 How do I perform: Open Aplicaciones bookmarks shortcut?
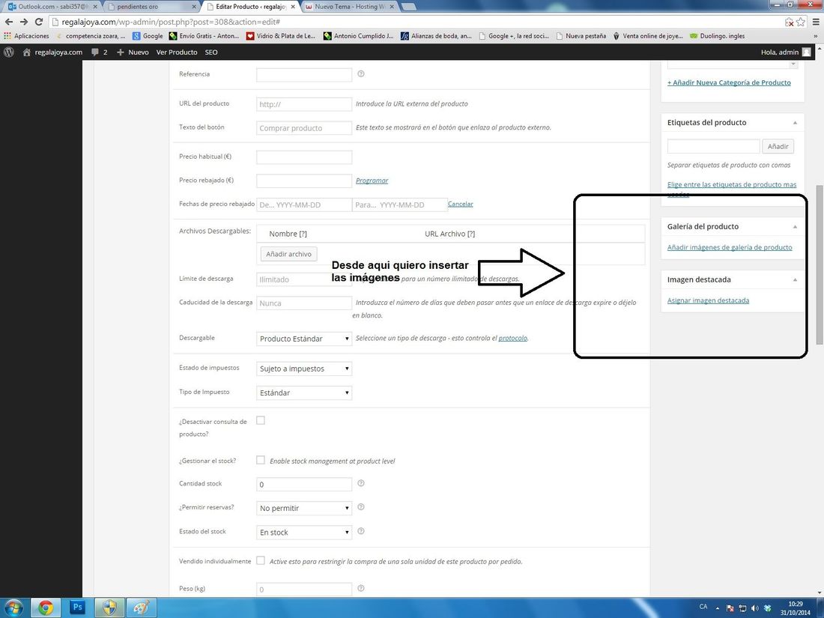26,36
